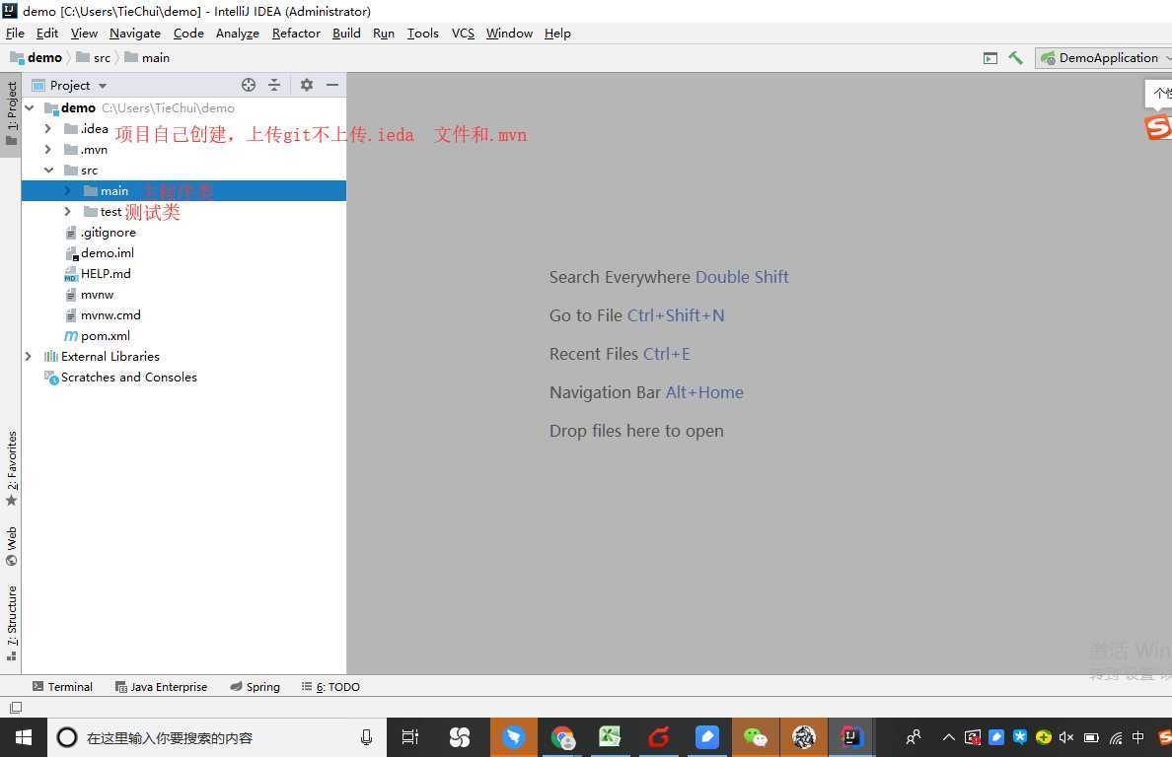Click tool windows quick access icon
Image resolution: width=1172 pixels, height=757 pixels.
16,706
